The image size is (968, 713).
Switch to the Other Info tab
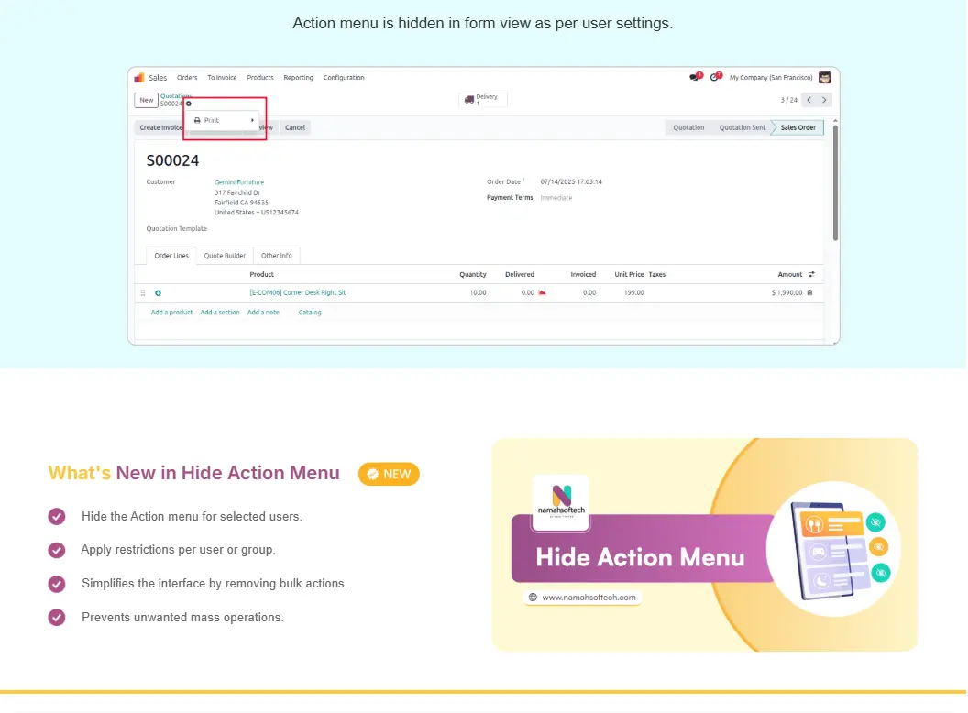276,256
